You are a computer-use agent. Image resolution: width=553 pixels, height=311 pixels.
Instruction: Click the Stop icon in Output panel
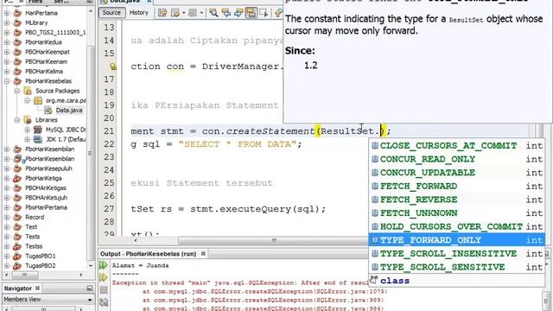pyautogui.click(x=104, y=290)
